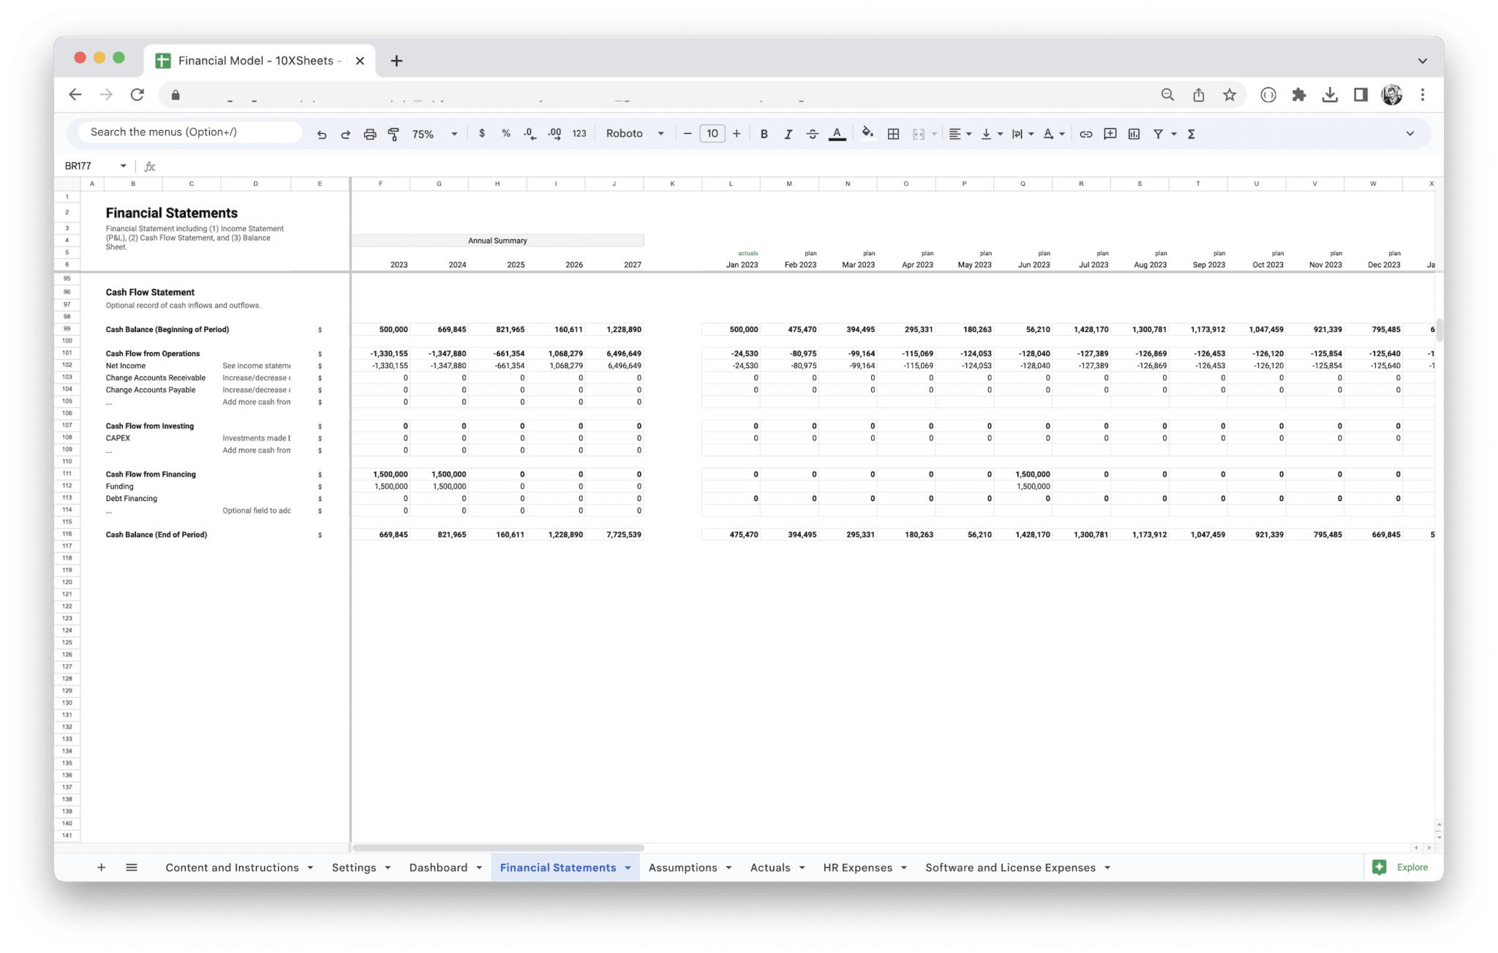Add a new sheet with the plus button

tap(102, 867)
